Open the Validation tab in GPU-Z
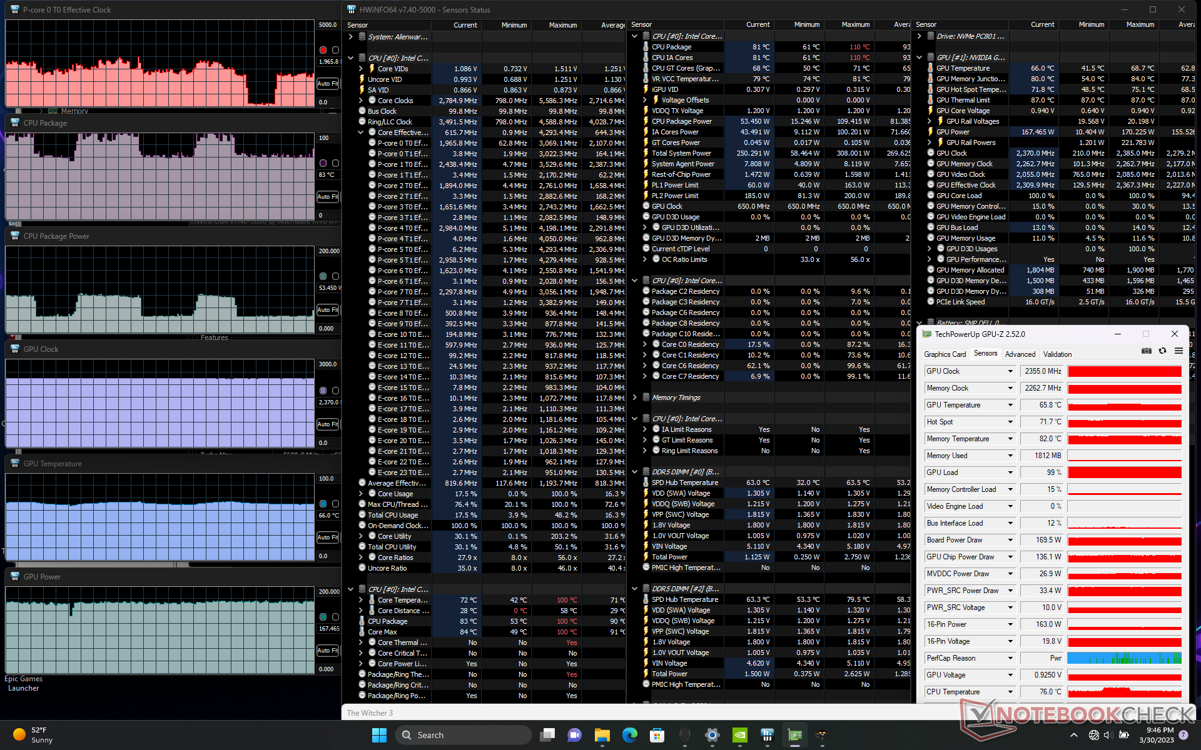Image resolution: width=1201 pixels, height=750 pixels. tap(1057, 354)
